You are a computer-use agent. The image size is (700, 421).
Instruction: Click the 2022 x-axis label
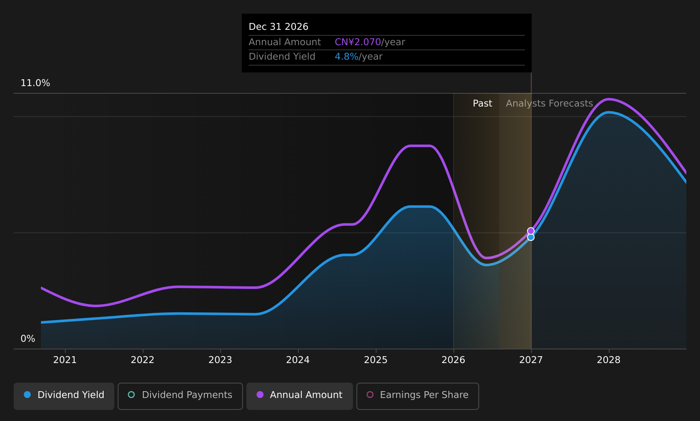[142, 360]
